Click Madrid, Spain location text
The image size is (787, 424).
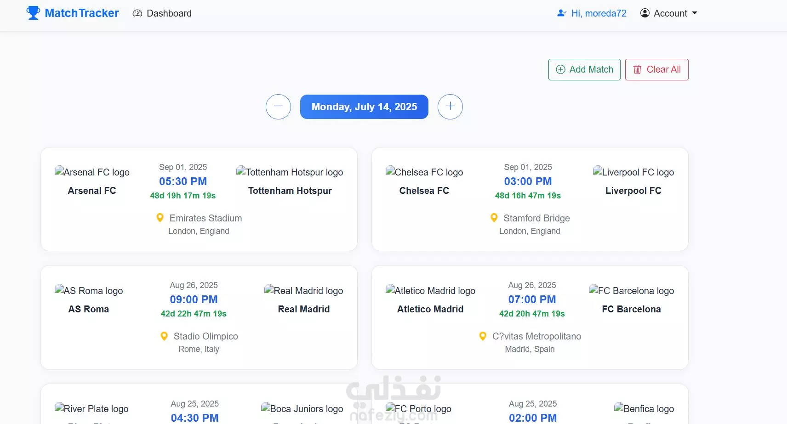[530, 349]
